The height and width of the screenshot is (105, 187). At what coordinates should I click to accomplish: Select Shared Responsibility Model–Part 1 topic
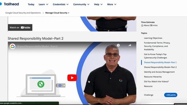click(160, 62)
